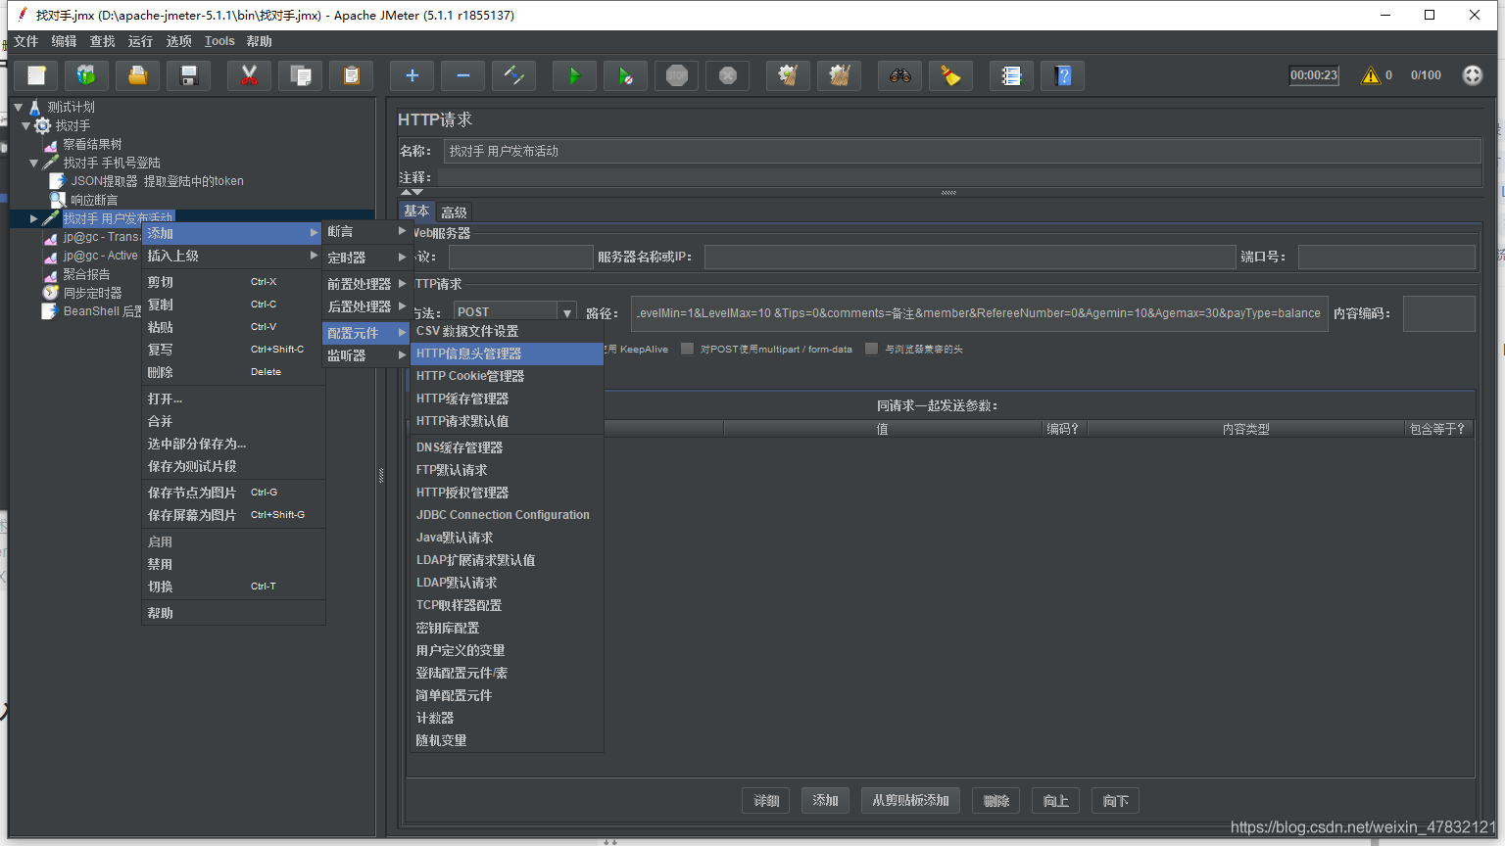
Task: Choose CSV 数据文件设置 menu item
Action: tap(508, 331)
